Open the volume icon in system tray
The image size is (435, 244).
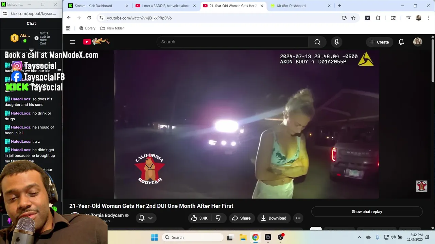click(x=393, y=237)
